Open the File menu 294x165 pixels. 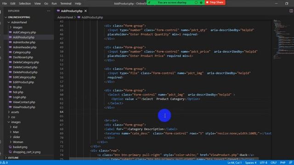point(5,3)
